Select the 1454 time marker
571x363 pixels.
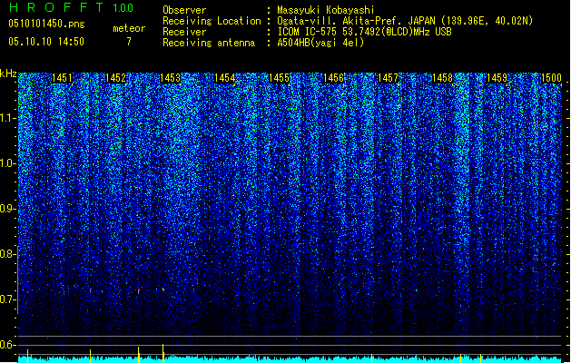[x=225, y=78]
